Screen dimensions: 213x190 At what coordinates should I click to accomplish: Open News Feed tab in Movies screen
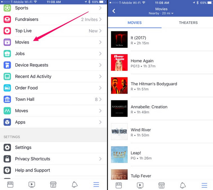click(118, 185)
